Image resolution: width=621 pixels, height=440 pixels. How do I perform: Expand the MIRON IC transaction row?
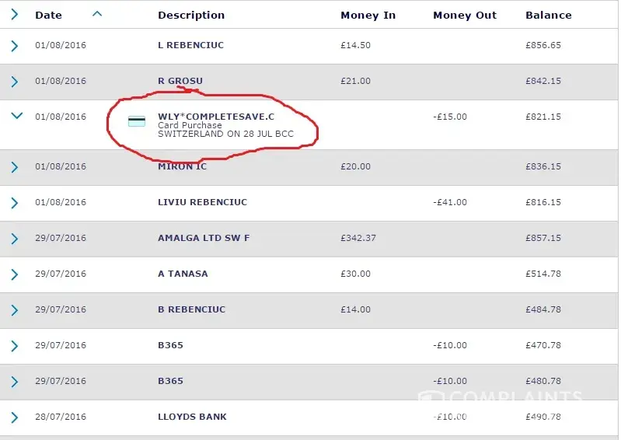[x=15, y=167]
